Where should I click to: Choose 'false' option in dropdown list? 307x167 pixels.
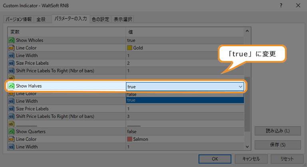(185, 94)
